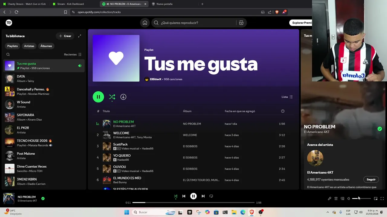Image resolution: width=387 pixels, height=217 pixels.
Task: Toggle shuffle in the bottom player bar
Action: (176, 196)
